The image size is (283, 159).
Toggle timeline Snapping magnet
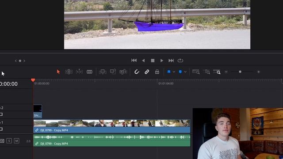click(137, 72)
